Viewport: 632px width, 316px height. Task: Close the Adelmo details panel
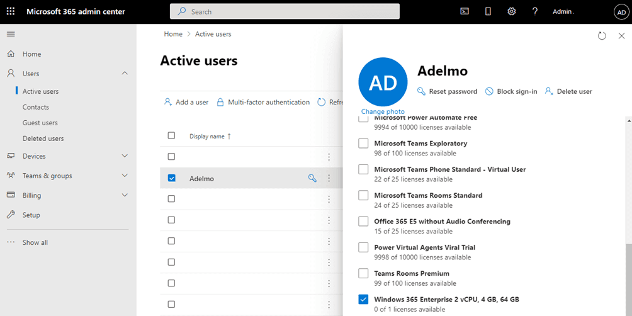click(x=621, y=36)
